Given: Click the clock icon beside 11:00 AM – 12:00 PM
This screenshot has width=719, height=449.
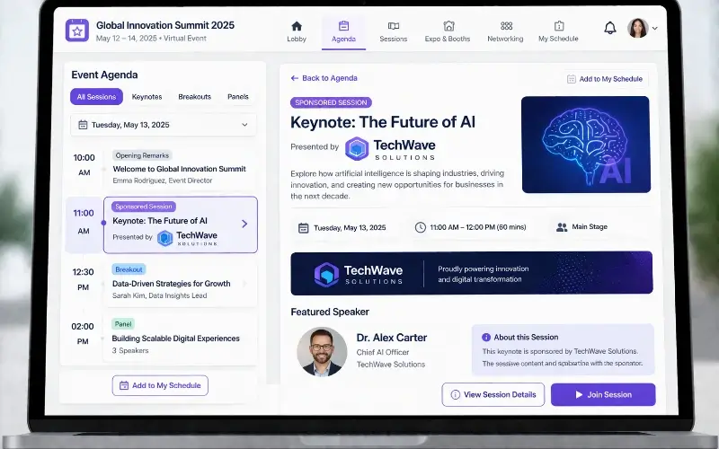Looking at the screenshot, I should [x=420, y=227].
